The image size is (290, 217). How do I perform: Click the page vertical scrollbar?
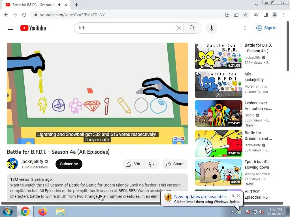point(288,46)
